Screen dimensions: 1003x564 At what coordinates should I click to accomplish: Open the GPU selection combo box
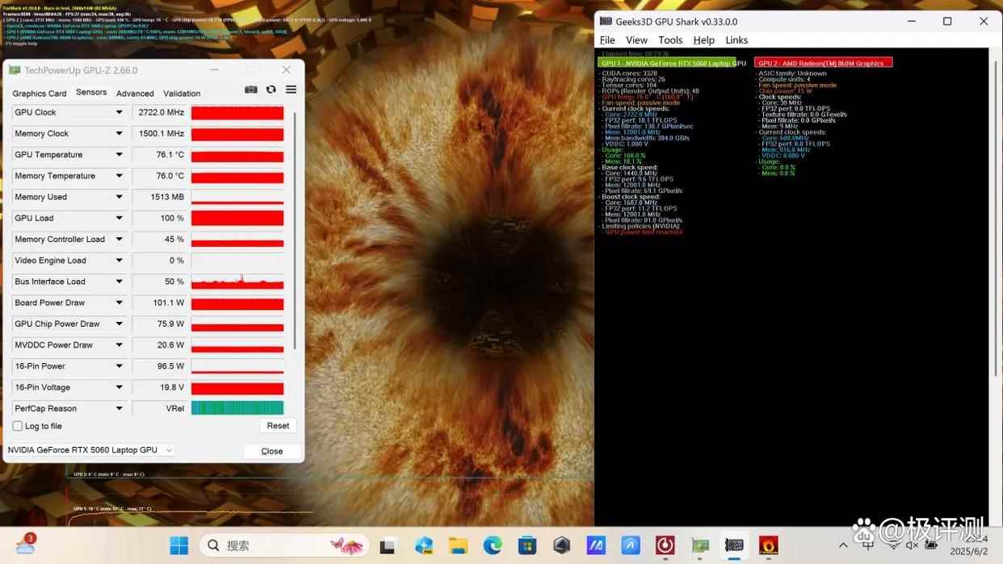89,450
